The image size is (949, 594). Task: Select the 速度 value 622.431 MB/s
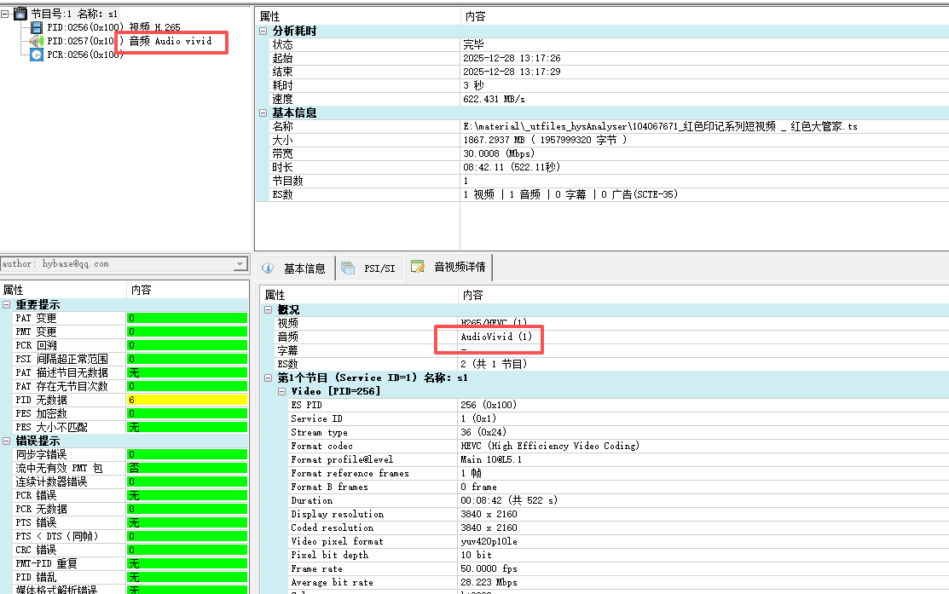(494, 99)
